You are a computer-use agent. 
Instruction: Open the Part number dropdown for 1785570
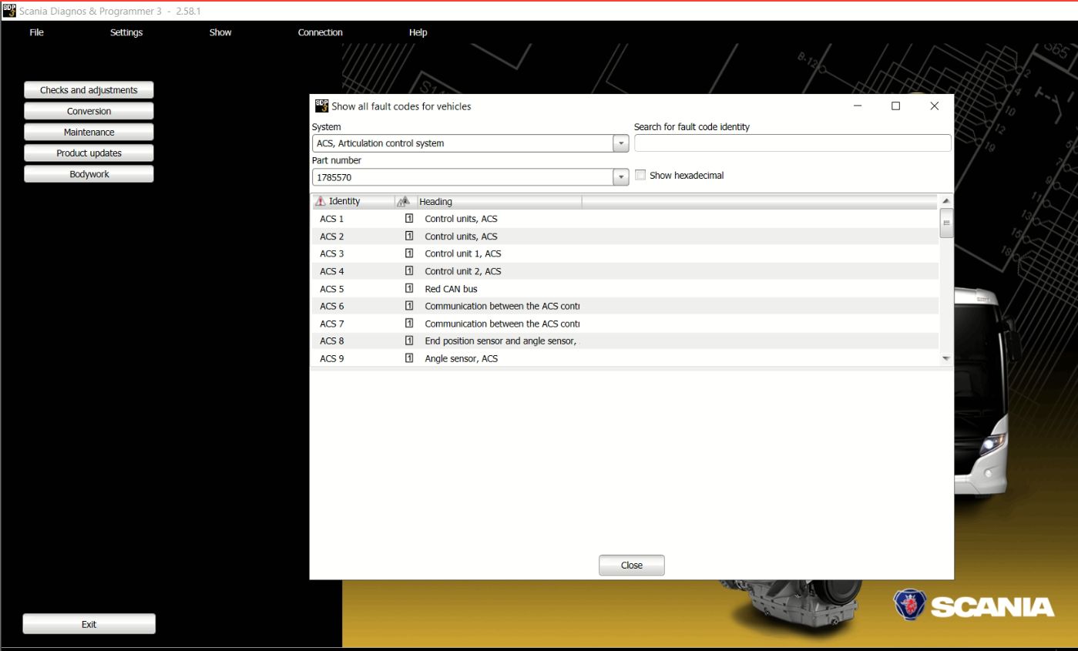(620, 176)
